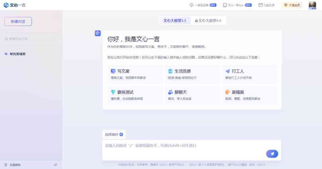Click the 你好，我是文心一言 greeting heading
322x169 pixels.
point(133,39)
